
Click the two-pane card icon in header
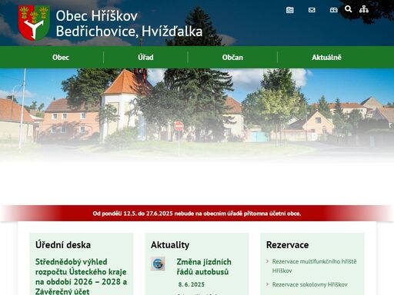pyautogui.click(x=333, y=10)
